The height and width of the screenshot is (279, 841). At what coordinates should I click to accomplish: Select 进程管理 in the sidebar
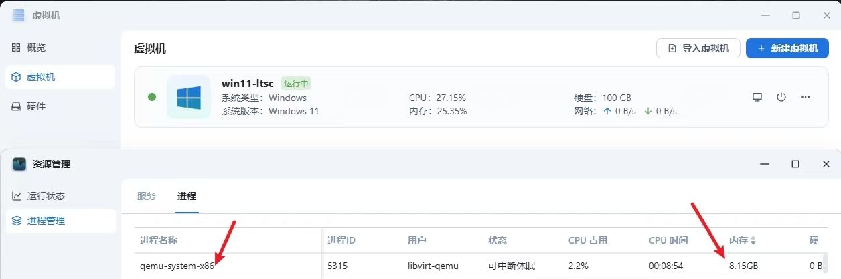[46, 221]
